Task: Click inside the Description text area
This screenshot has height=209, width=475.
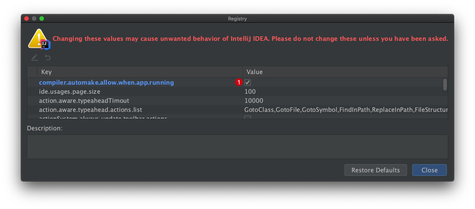Action: click(x=237, y=147)
